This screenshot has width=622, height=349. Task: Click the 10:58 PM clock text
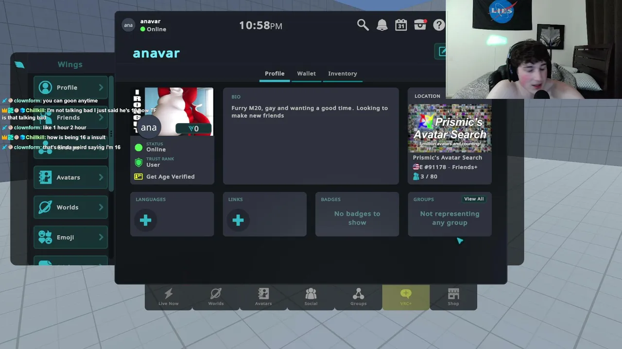(260, 26)
